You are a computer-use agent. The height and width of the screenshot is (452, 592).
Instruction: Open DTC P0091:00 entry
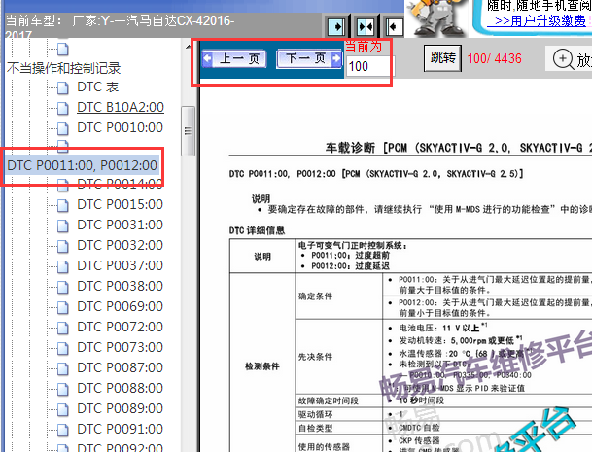pos(121,429)
